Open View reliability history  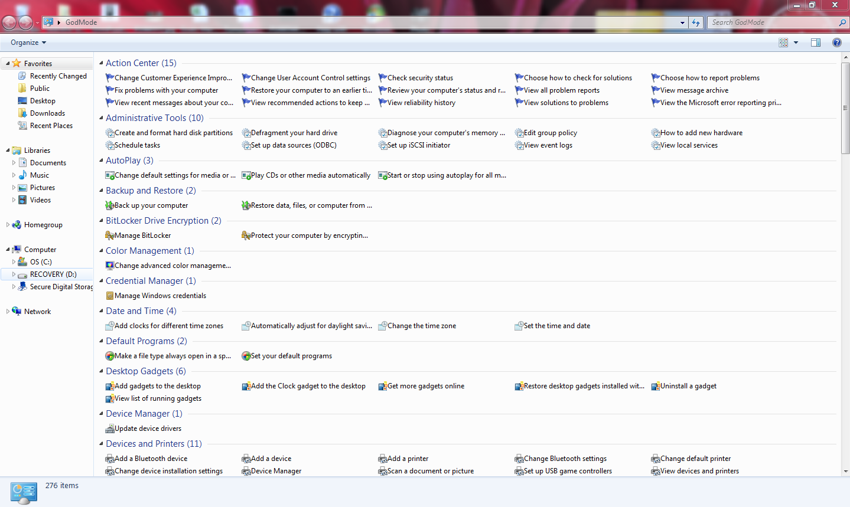tap(421, 103)
